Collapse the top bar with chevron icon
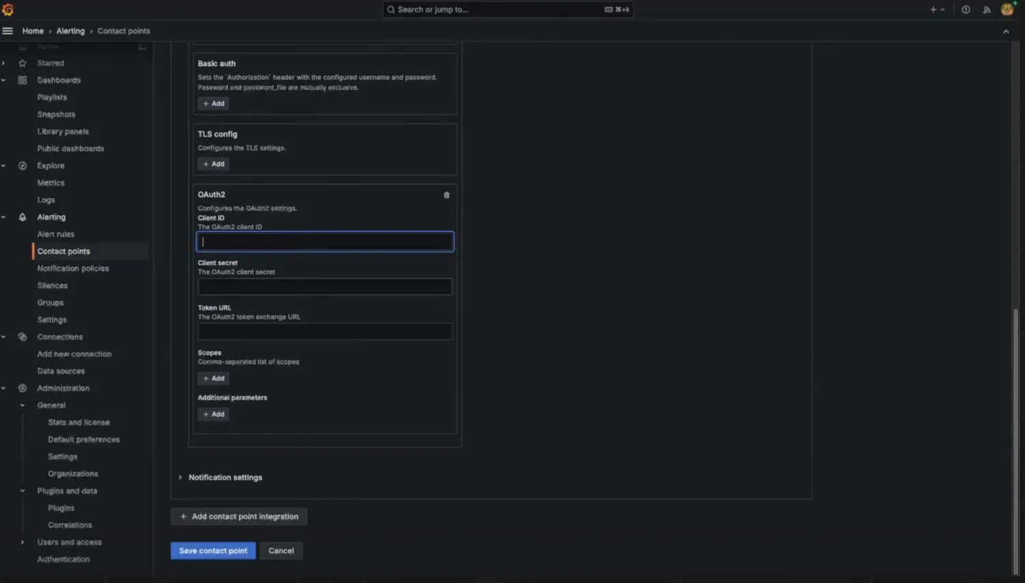 tap(1006, 31)
